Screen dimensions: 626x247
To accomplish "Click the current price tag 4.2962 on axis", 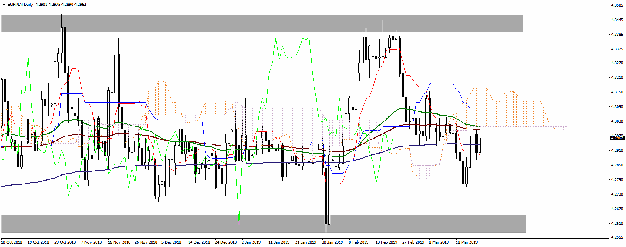I will click(617, 138).
